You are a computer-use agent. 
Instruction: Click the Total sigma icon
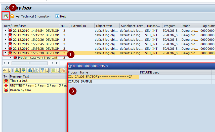point(54,70)
